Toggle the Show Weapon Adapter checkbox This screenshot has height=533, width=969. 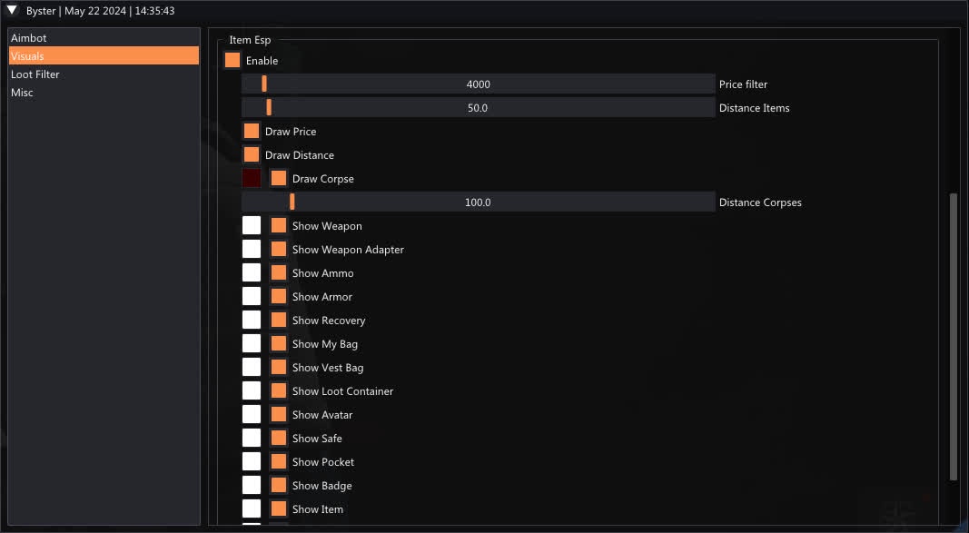279,250
